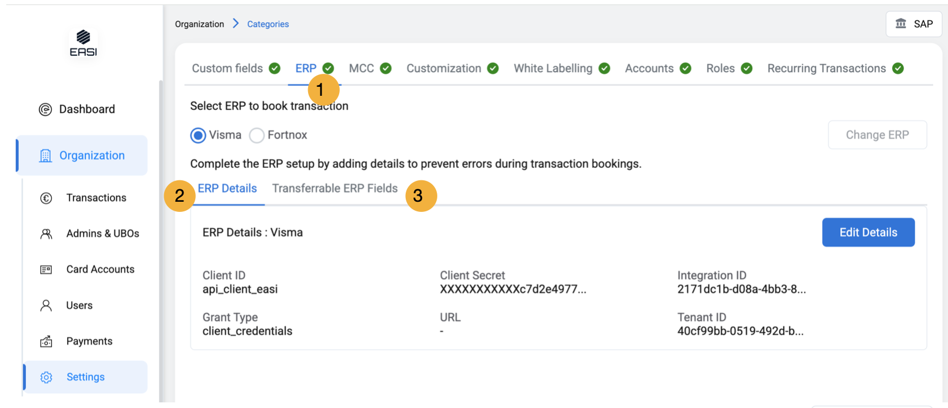Select the Visma radio button

[x=198, y=135]
